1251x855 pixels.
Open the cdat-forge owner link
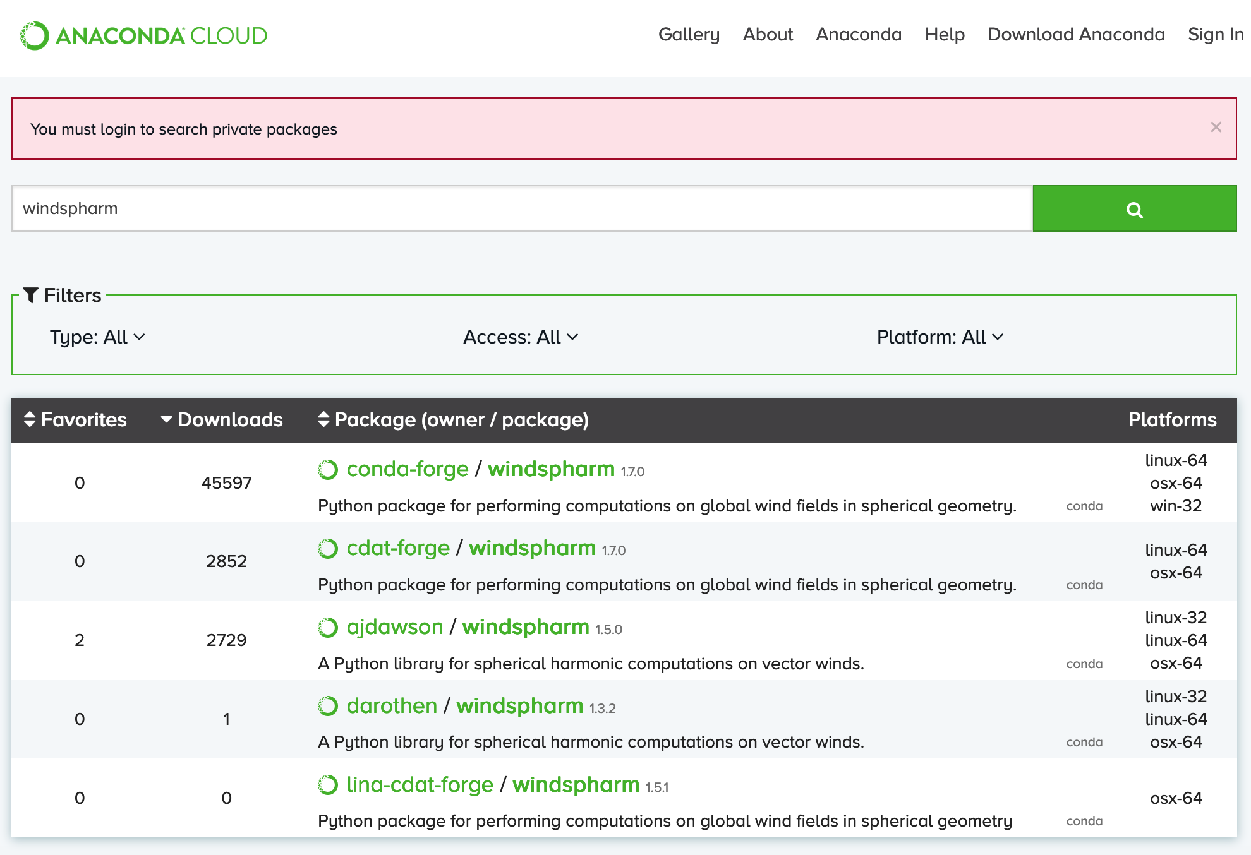(x=398, y=548)
